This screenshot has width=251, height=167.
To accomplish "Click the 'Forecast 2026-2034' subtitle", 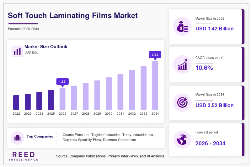I will pyautogui.click(x=23, y=29).
